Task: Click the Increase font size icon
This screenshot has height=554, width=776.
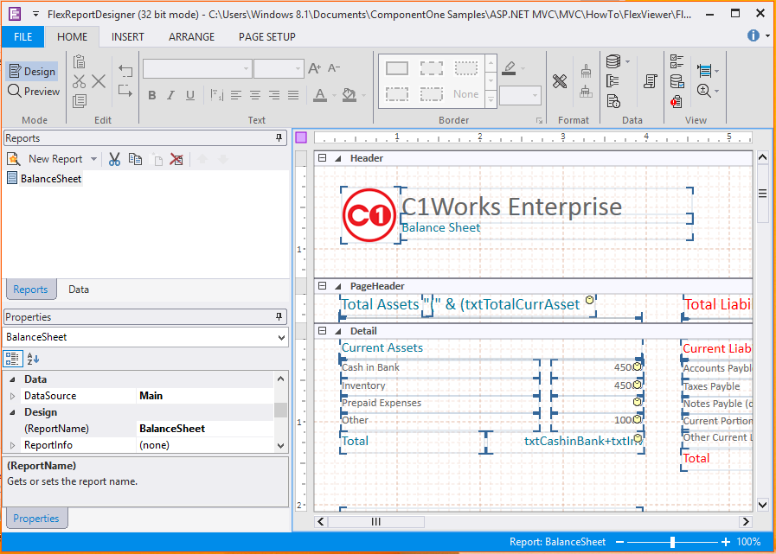Action: click(x=315, y=68)
